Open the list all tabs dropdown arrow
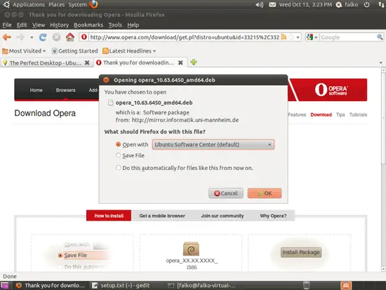 tap(381, 63)
